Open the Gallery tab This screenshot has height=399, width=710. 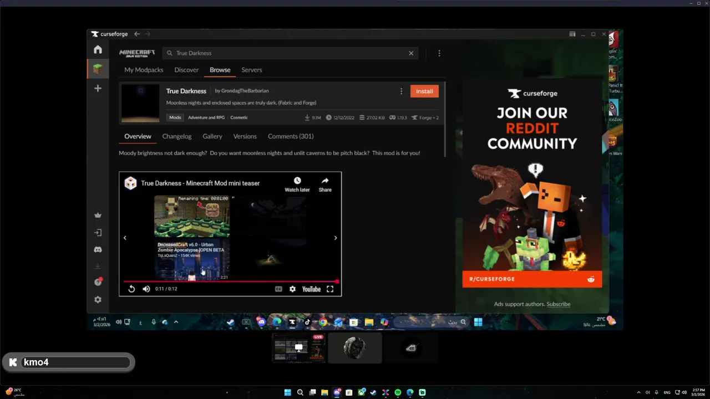(212, 136)
